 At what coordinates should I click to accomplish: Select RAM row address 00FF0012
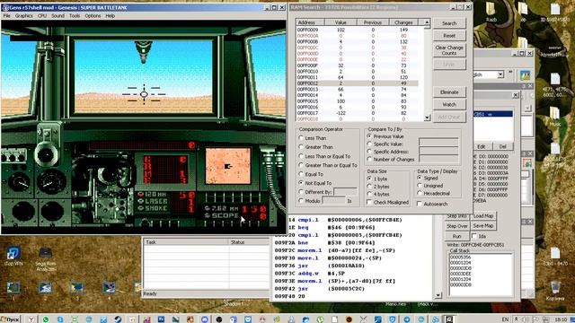point(357,83)
